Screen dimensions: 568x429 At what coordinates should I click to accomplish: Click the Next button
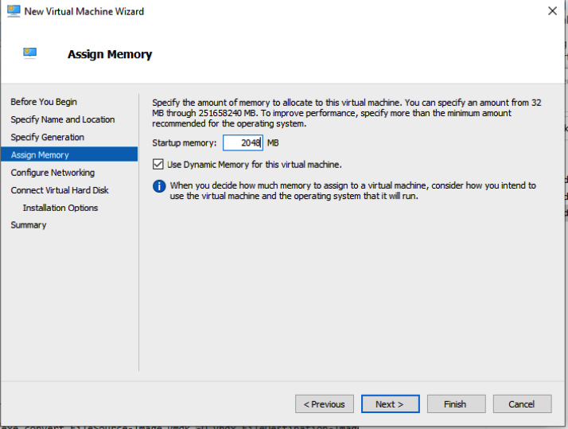(x=390, y=404)
